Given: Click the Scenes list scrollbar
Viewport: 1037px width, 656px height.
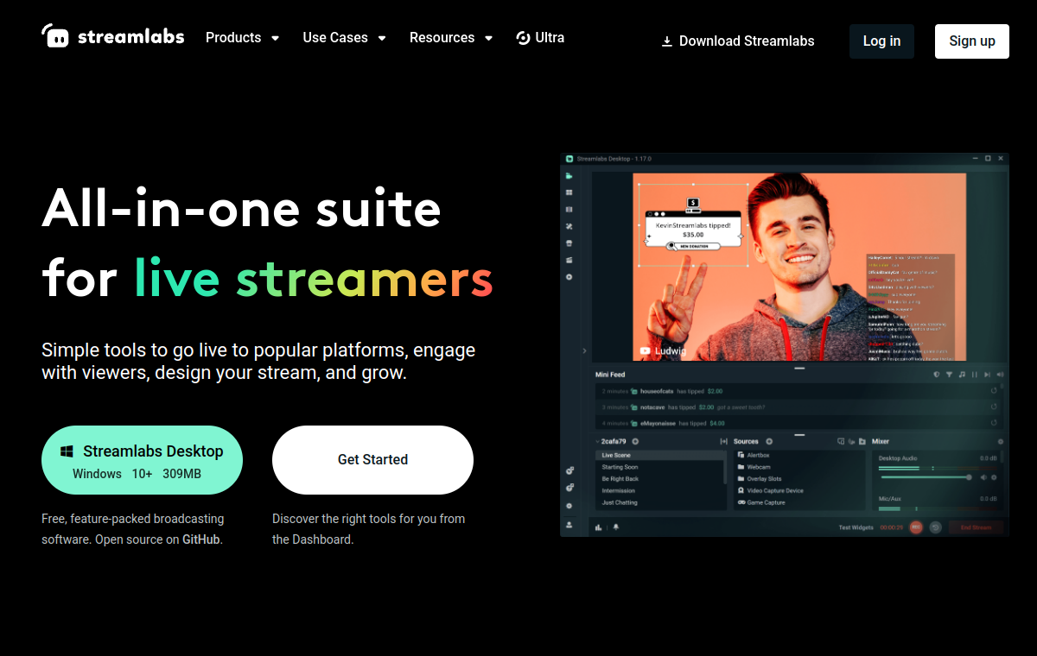Looking at the screenshot, I should (725, 467).
